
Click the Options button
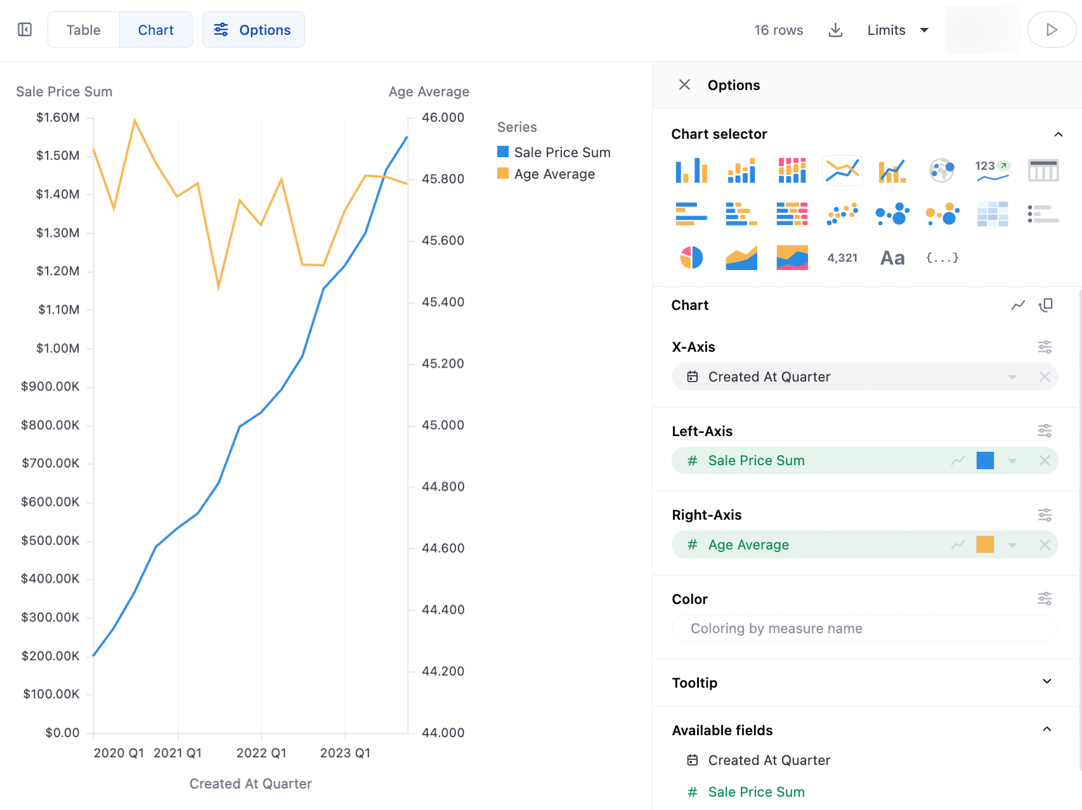click(x=254, y=30)
